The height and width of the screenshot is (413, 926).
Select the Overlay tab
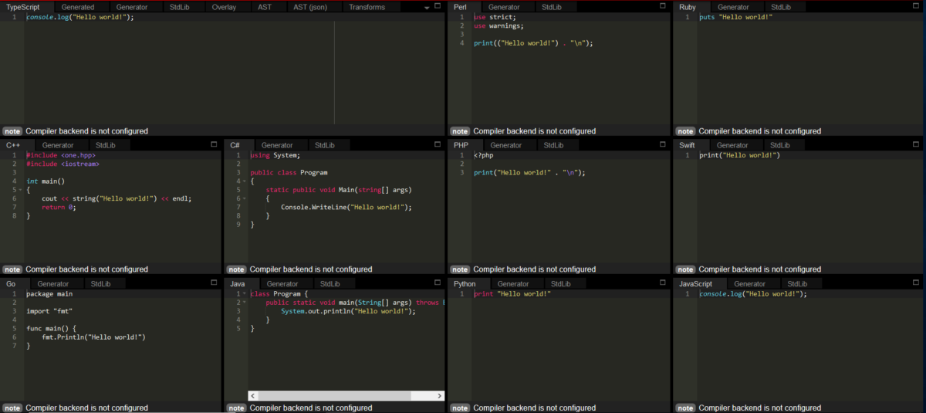tap(224, 7)
